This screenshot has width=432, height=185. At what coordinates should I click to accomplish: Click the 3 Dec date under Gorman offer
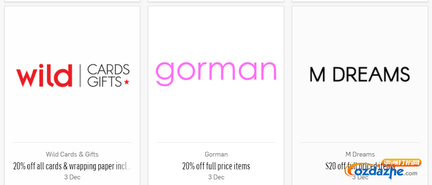coord(216,177)
